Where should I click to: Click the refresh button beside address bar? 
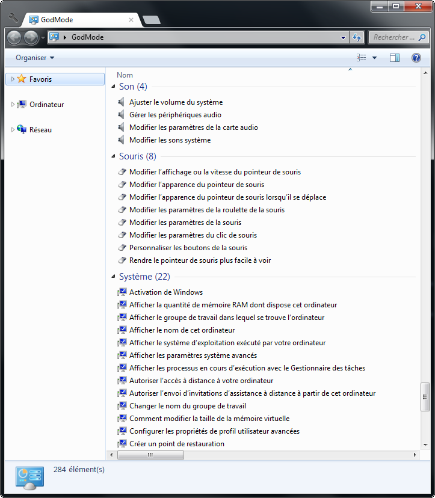pyautogui.click(x=357, y=37)
